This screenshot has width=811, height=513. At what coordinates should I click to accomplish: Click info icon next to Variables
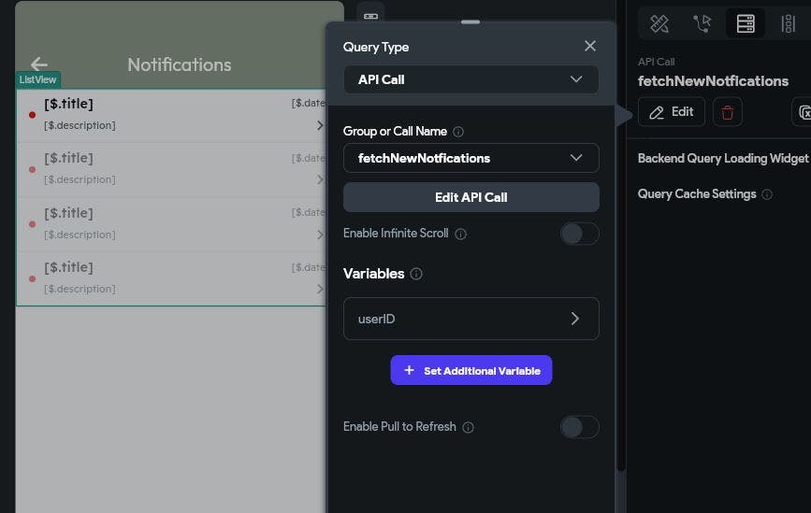(x=416, y=274)
